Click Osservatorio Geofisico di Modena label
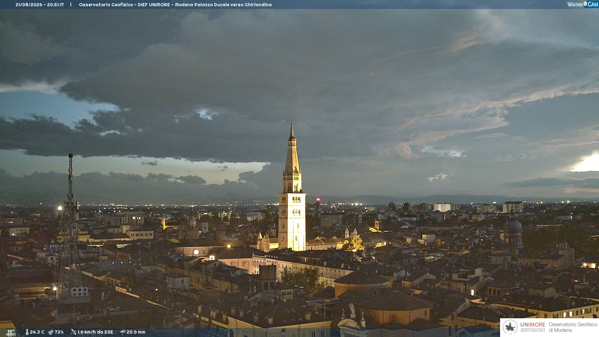The width and height of the screenshot is (599, 337). [573, 327]
